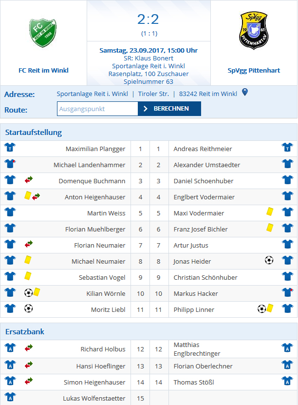Open Kilian Wörnle's player entry
The image size is (298, 405).
tap(106, 294)
